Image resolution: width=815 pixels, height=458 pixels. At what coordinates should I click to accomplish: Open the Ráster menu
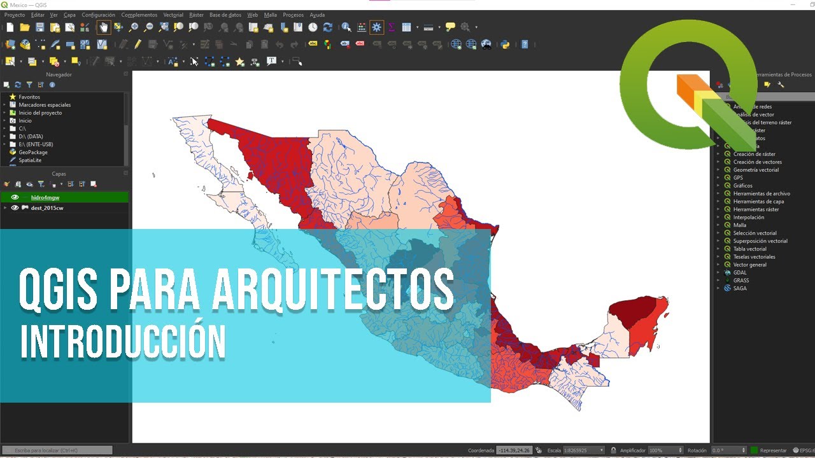[196, 15]
